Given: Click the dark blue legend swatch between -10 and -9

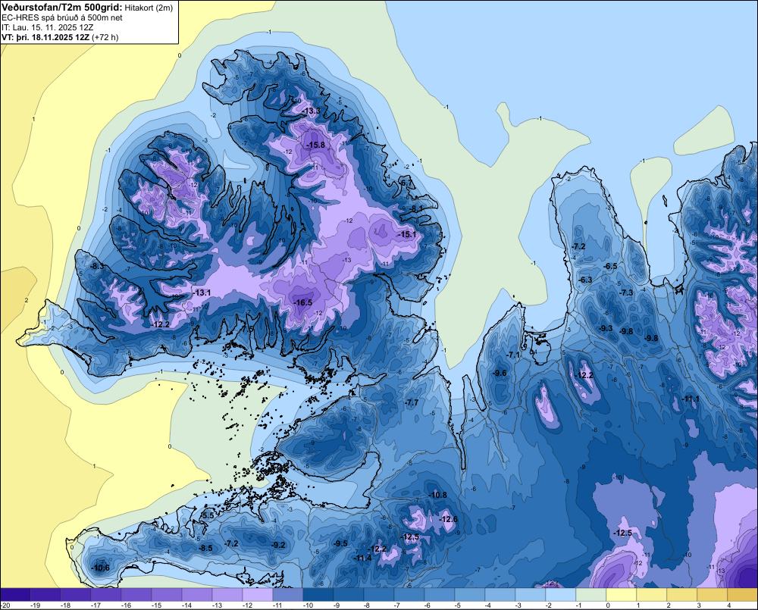Looking at the screenshot, I should click(x=318, y=595).
